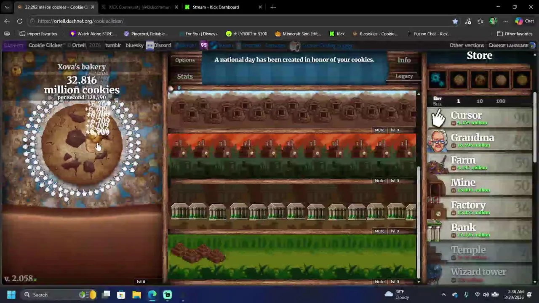This screenshot has width=539, height=303.
Task: Purchase a Farm from the store
Action: click(x=480, y=163)
